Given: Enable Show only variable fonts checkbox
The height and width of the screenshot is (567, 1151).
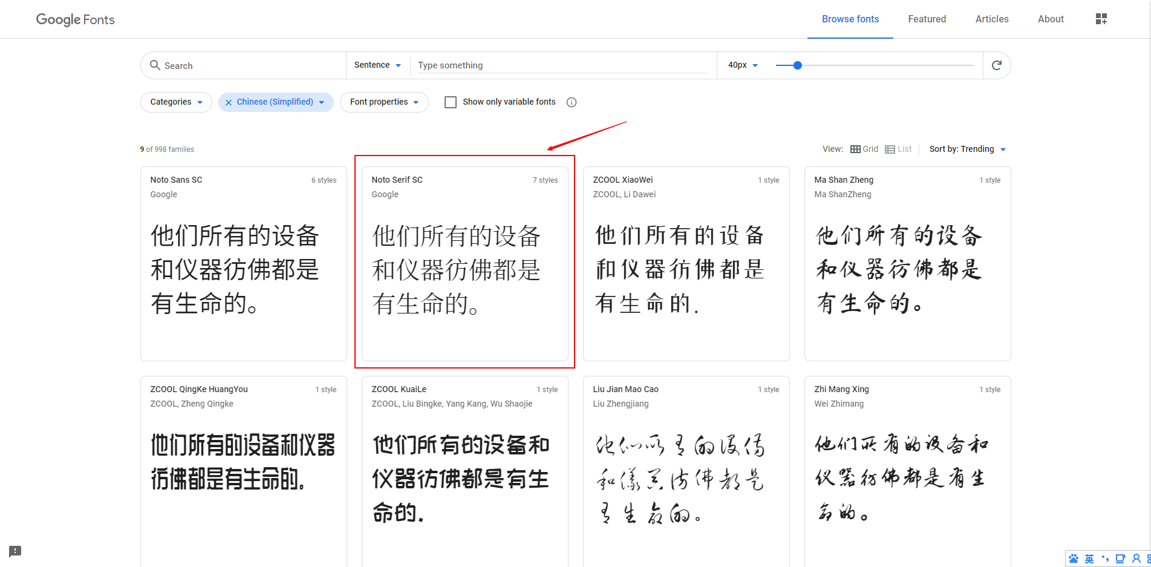Looking at the screenshot, I should [451, 102].
